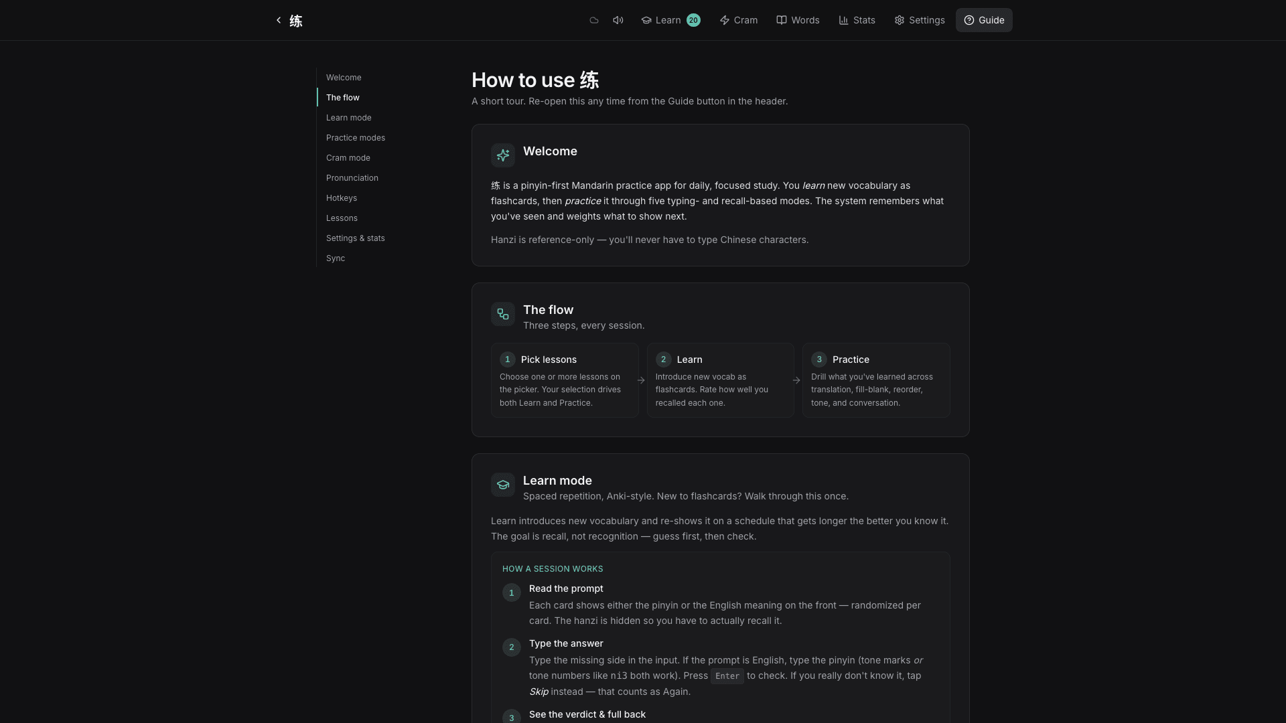Jump to Hotkeys section
The image size is (1286, 723).
[x=342, y=198]
